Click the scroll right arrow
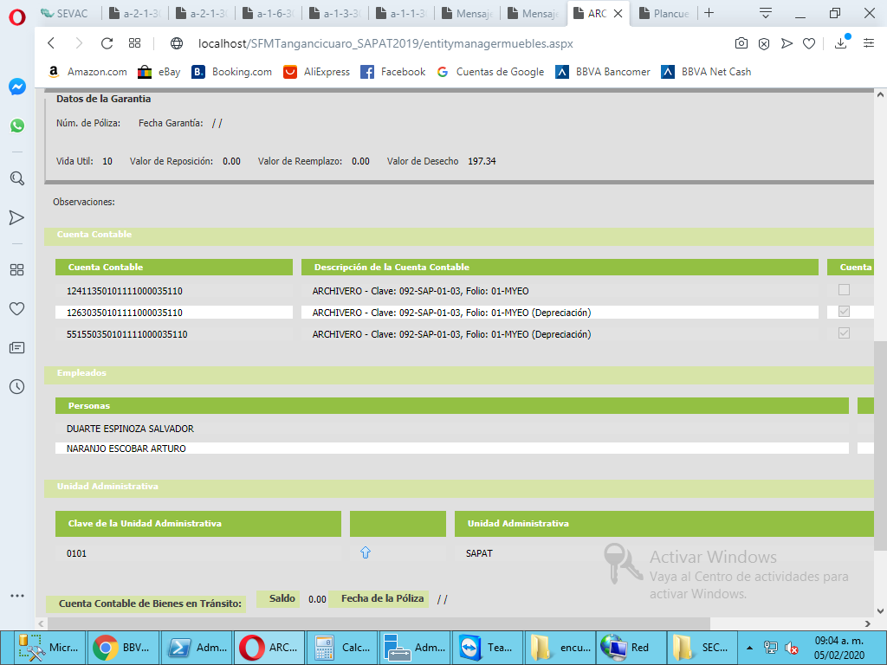This screenshot has width=887, height=665. (x=868, y=623)
